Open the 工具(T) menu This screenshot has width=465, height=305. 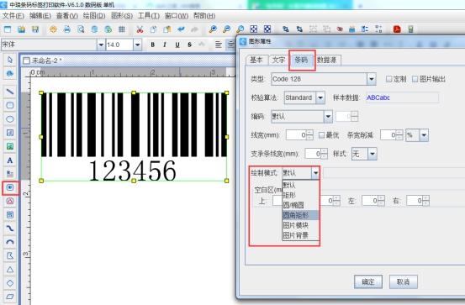tap(149, 16)
